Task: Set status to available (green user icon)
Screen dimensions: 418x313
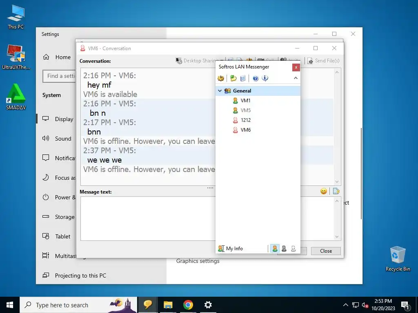Action: 275,249
